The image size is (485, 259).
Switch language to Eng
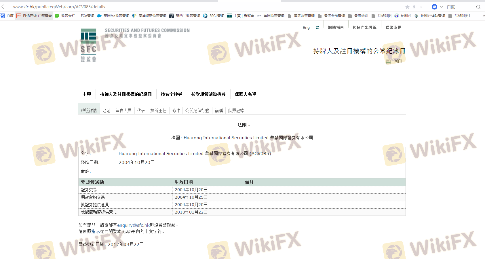tap(306, 28)
